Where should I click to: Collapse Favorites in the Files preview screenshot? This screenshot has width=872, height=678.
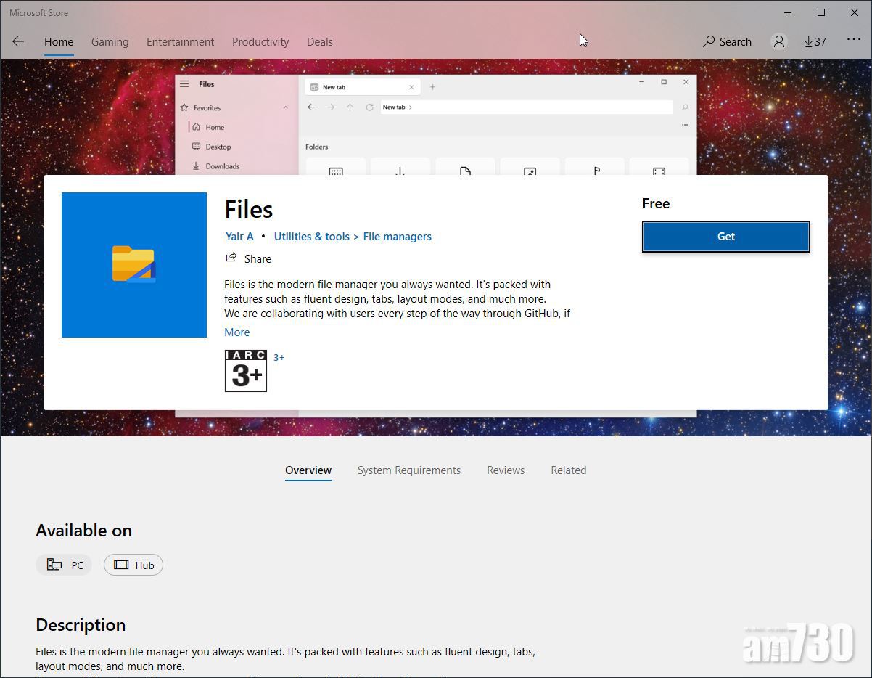click(286, 107)
